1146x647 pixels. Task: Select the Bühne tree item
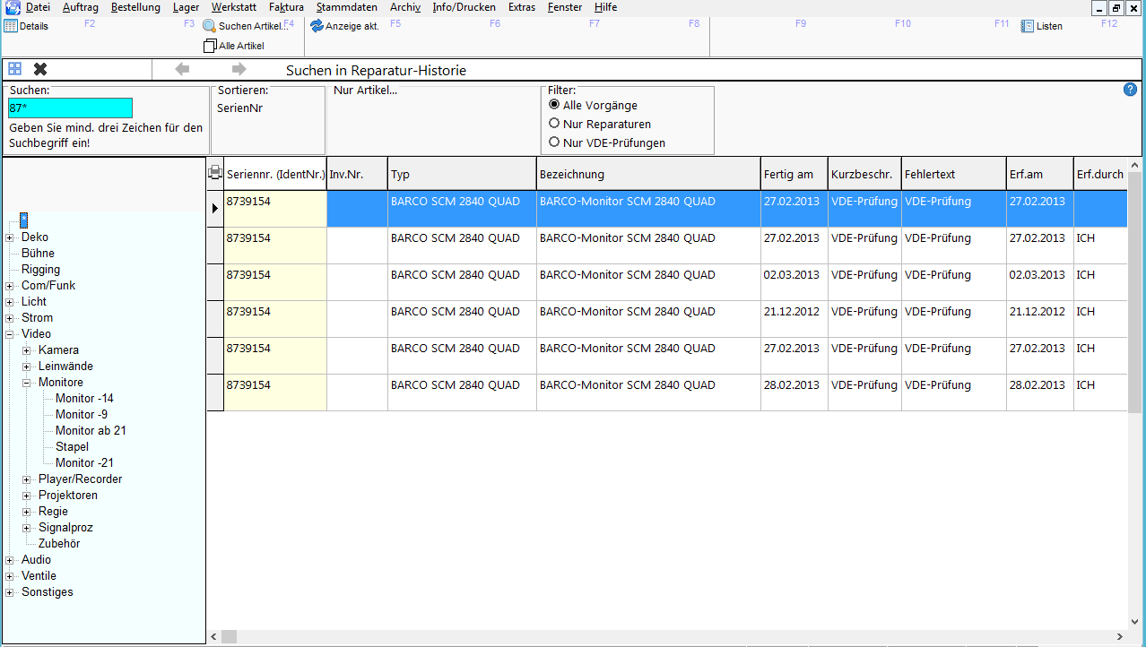(38, 254)
